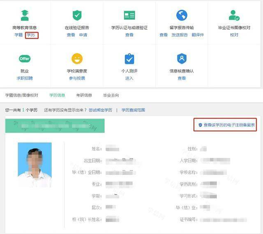
Task: Click the green Offer 就业 icon
Action: pos(25,59)
